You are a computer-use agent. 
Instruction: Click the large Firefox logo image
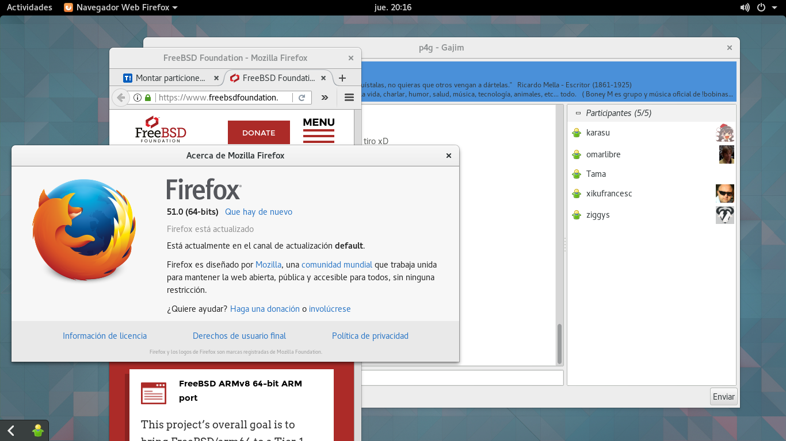point(84,230)
